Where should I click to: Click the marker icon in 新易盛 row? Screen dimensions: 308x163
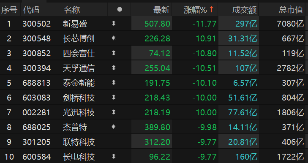114,23
